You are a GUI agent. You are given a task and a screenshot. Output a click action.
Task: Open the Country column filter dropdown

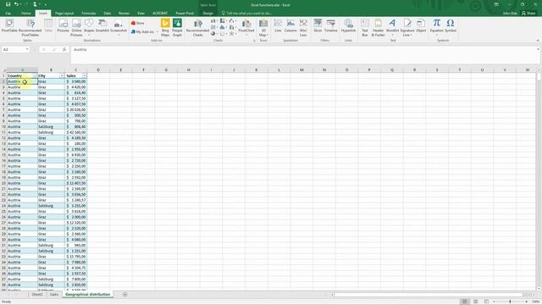click(35, 75)
